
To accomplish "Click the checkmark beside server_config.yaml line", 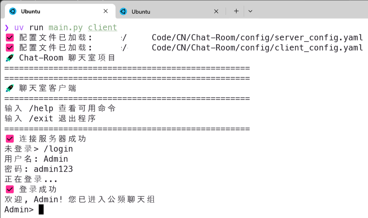I will (10, 37).
